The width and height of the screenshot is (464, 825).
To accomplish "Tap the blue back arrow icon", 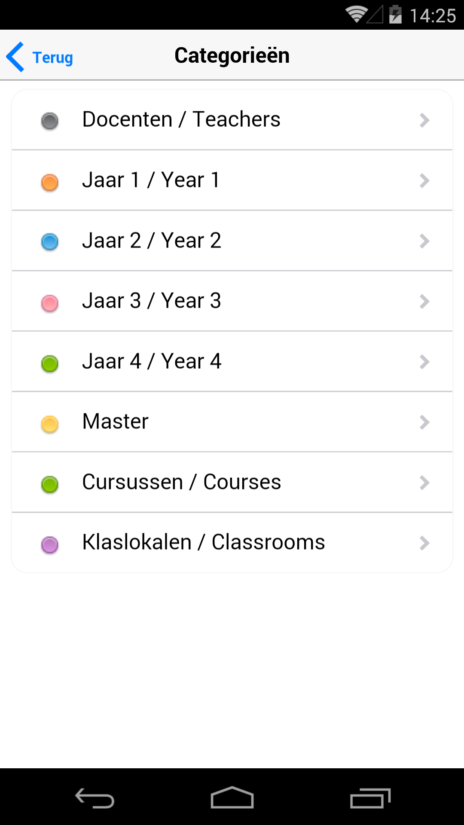I will (15, 57).
